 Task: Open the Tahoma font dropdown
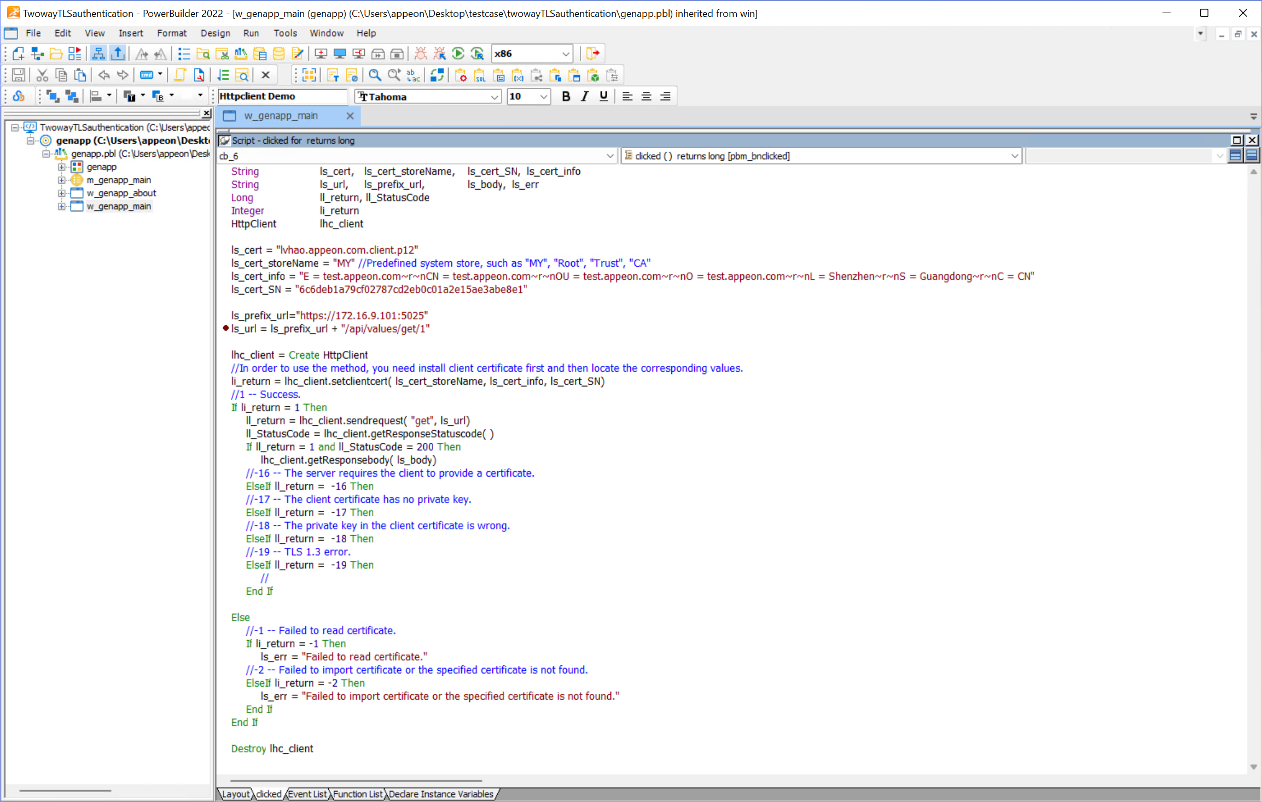494,97
